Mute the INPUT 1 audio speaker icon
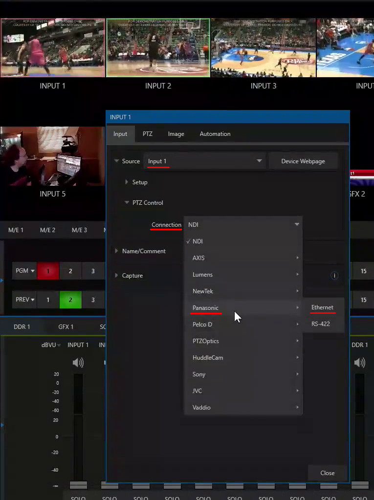Screen dimensions: 374x500 coord(78,363)
